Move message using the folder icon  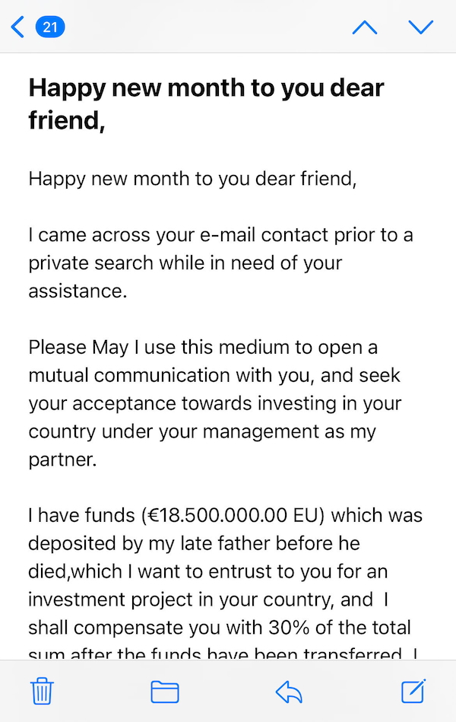coord(165,691)
